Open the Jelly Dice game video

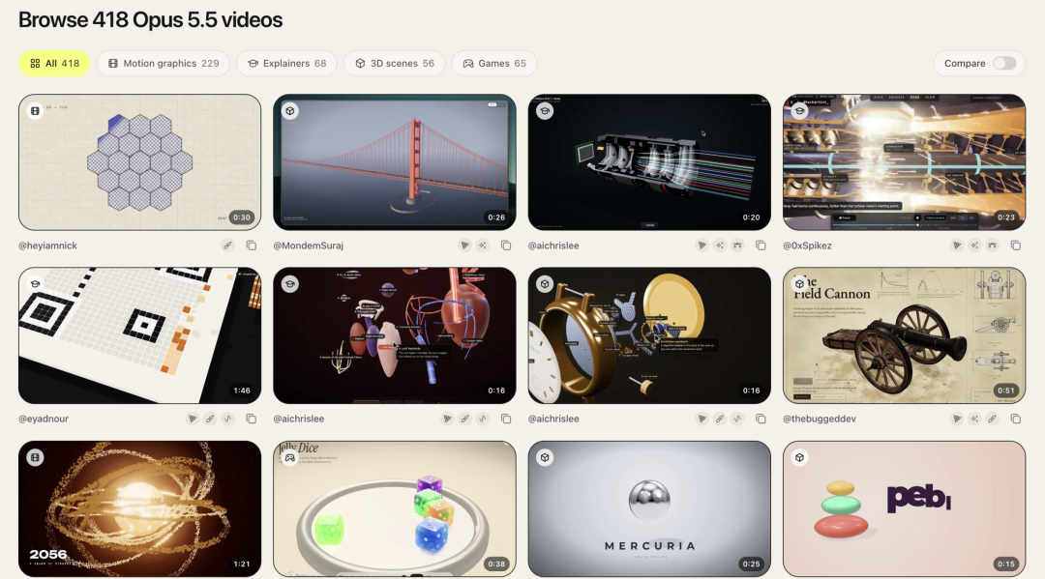pyautogui.click(x=395, y=509)
